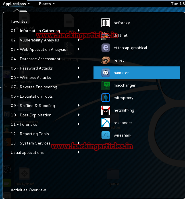Select the ferret label

(119, 60)
